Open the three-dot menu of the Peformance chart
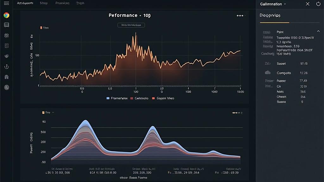 [x=240, y=16]
